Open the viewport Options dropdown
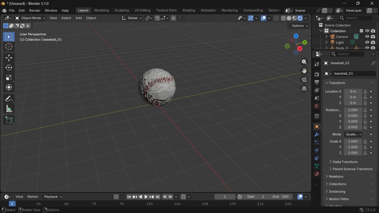This screenshot has width=379, height=213. click(300, 26)
